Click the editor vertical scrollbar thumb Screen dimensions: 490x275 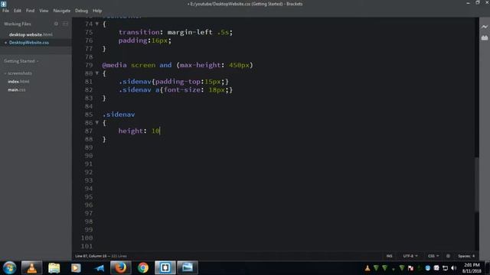coord(477,184)
